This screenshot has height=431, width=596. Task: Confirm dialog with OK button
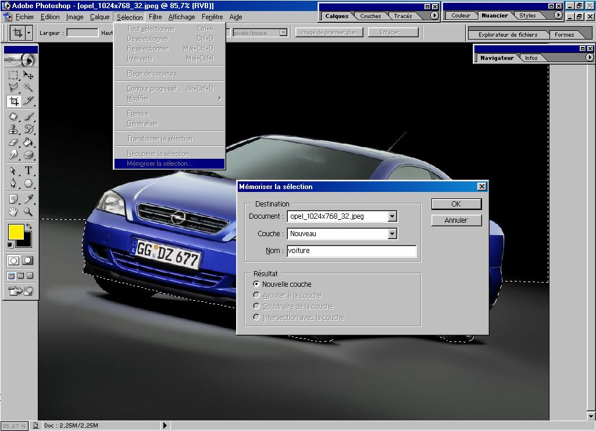[x=456, y=204]
